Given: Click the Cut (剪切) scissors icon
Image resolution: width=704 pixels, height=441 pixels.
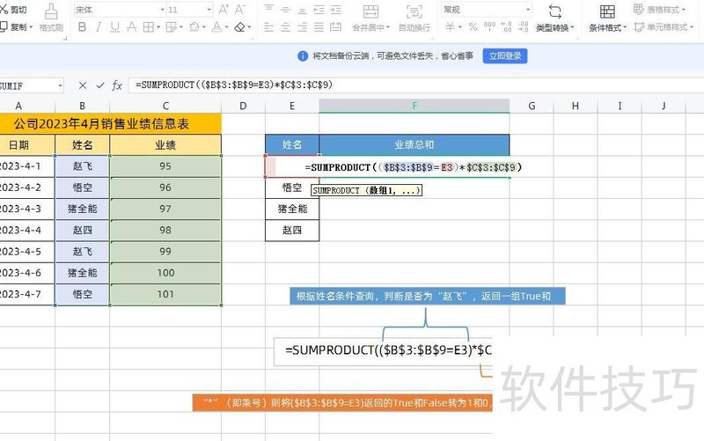Looking at the screenshot, I should click(4, 9).
